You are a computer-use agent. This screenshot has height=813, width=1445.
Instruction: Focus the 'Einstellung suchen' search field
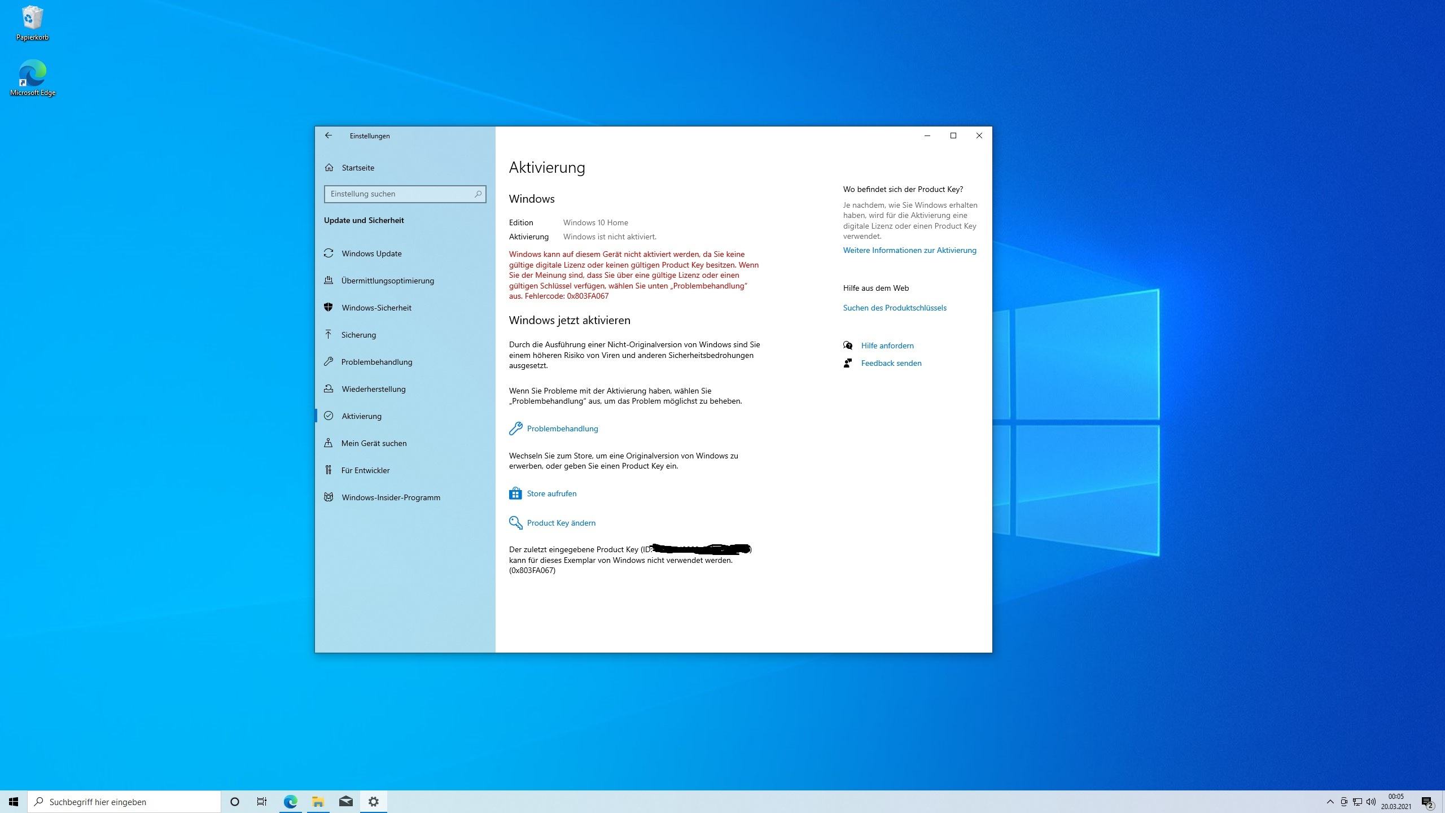405,194
